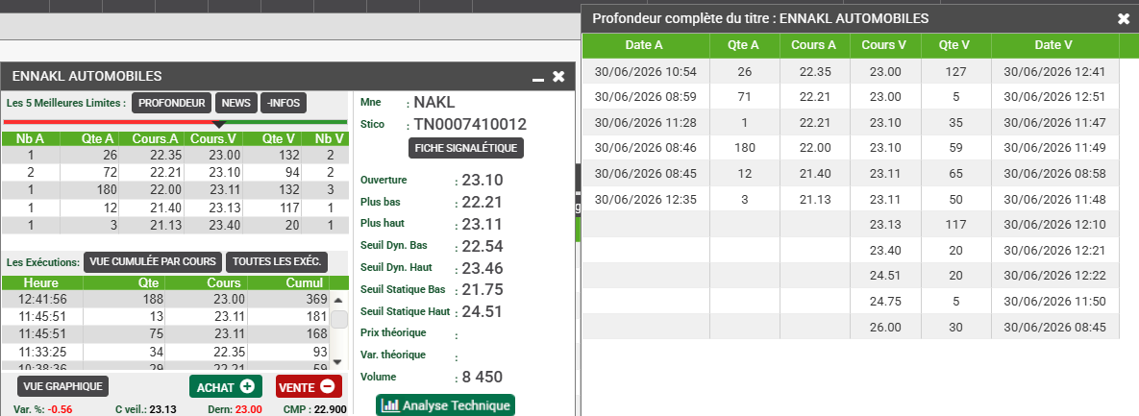Click bid quantity 180 in limits table
The image size is (1139, 416).
106,189
